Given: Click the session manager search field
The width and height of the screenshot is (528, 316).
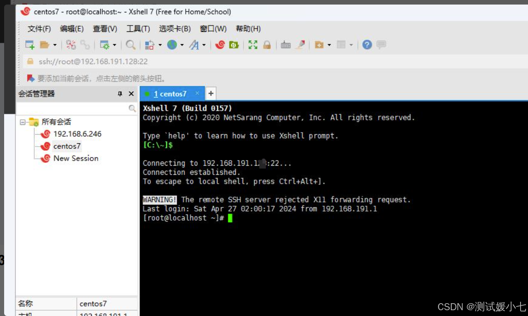Looking at the screenshot, I should (72, 108).
